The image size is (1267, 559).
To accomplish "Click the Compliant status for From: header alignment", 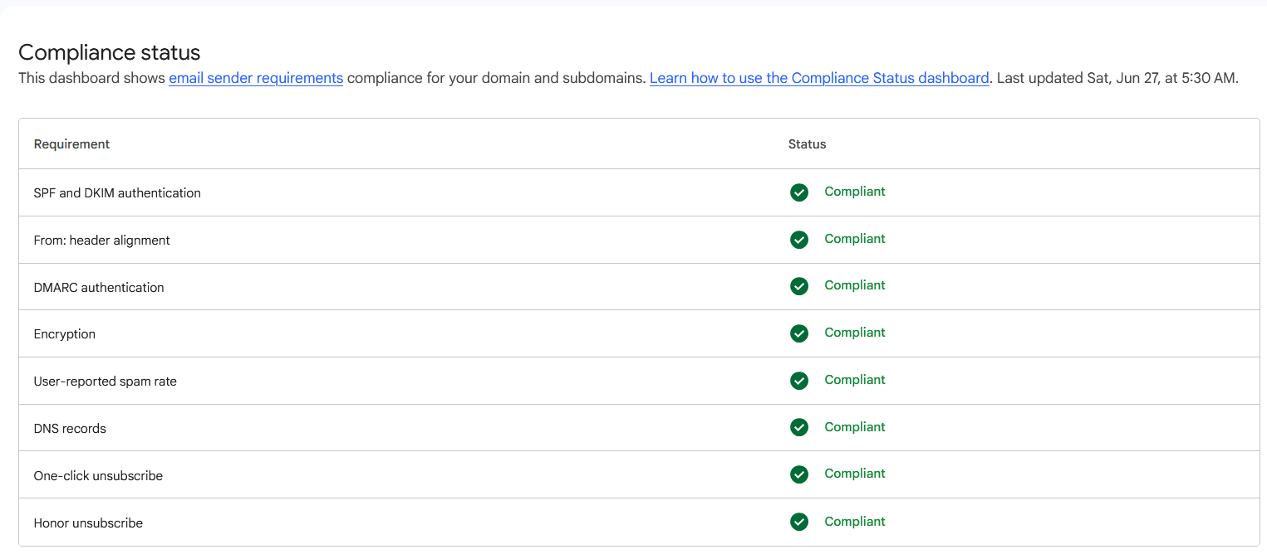I will (855, 239).
